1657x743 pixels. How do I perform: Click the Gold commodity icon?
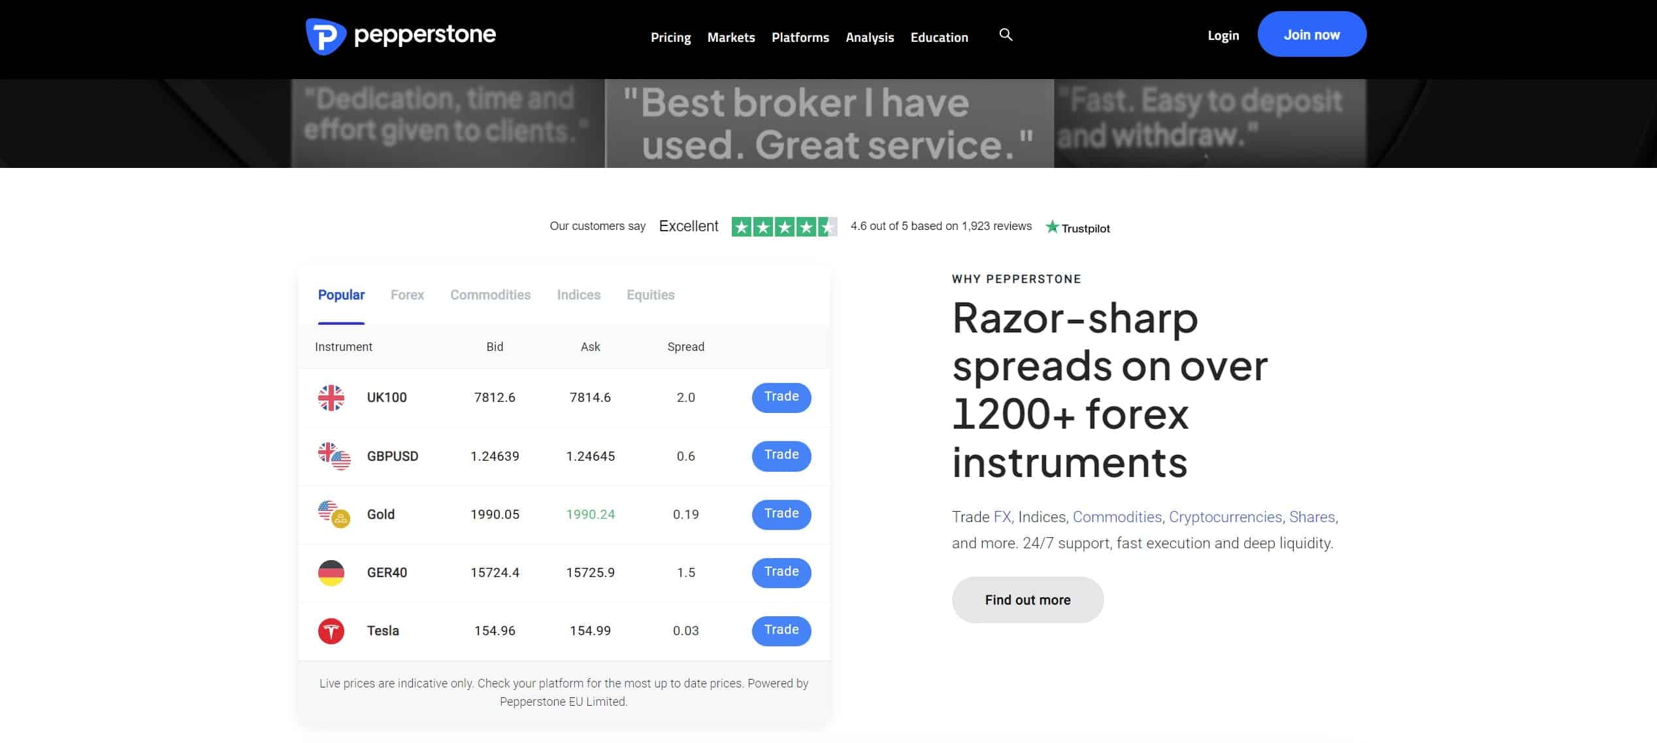(x=332, y=514)
